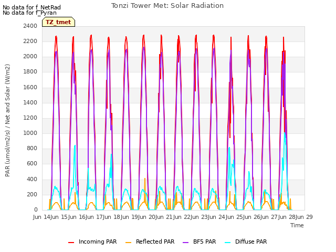Click the y-axis tick label 1400

(x=30, y=102)
